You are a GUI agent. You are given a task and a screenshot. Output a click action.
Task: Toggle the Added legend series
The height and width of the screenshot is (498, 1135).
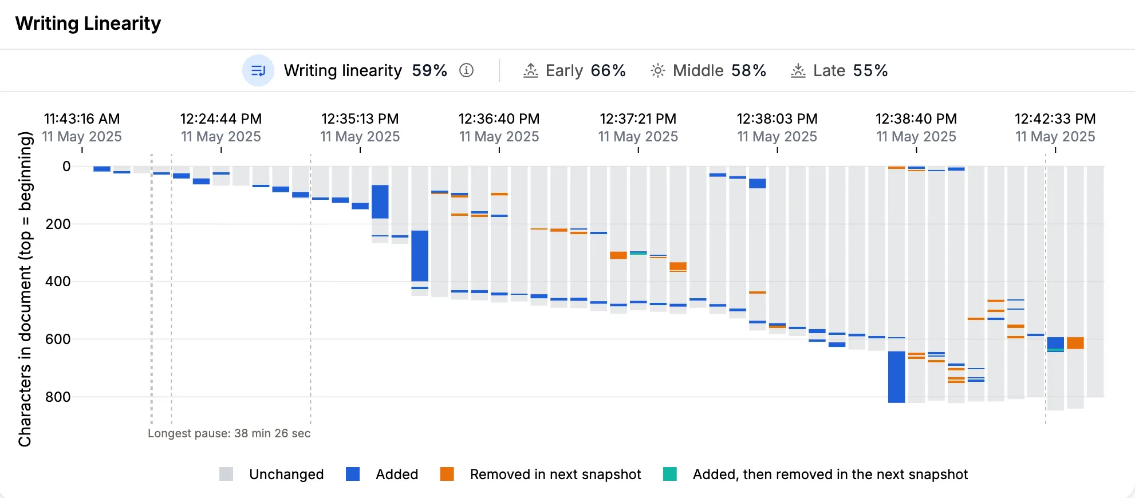tap(382, 474)
